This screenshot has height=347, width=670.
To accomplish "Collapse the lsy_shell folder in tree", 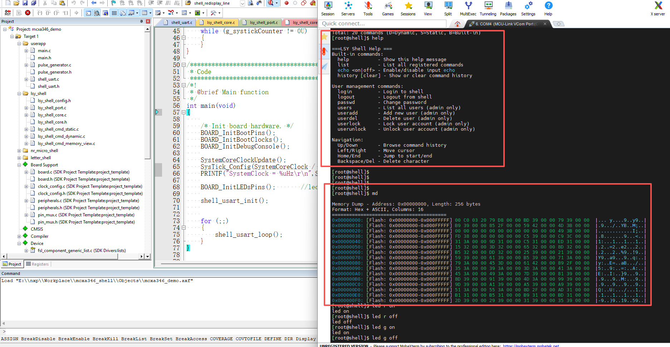I will (x=19, y=94).
